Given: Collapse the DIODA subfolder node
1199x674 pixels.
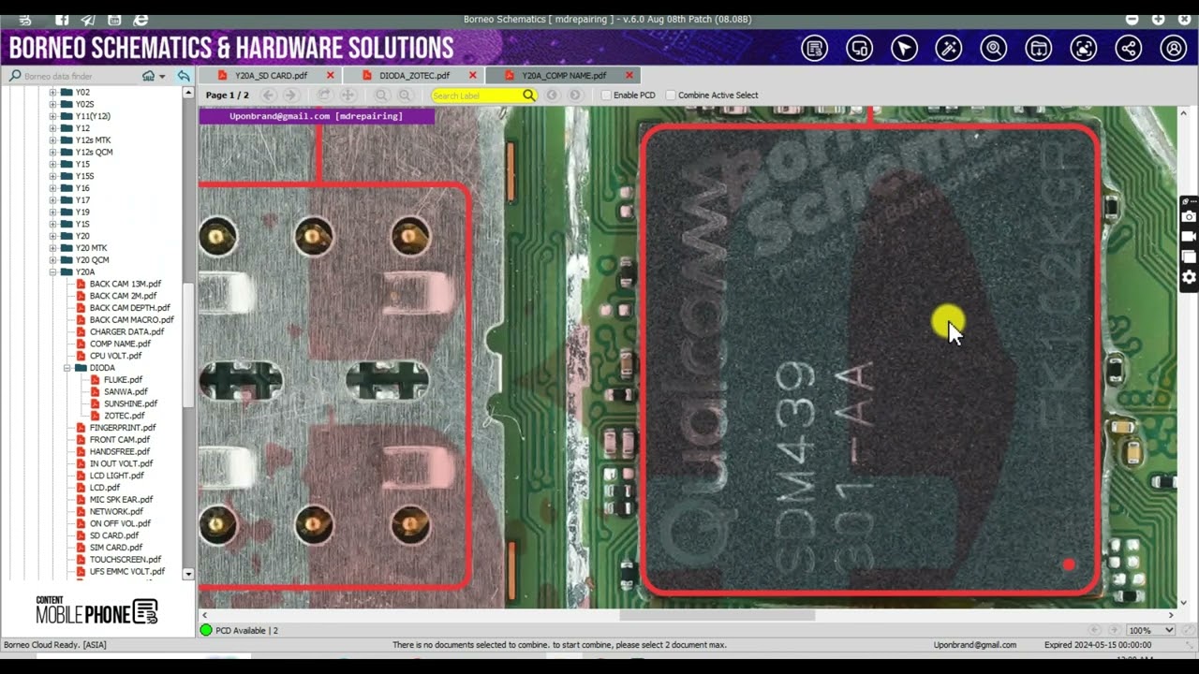Looking at the screenshot, I should click(67, 368).
